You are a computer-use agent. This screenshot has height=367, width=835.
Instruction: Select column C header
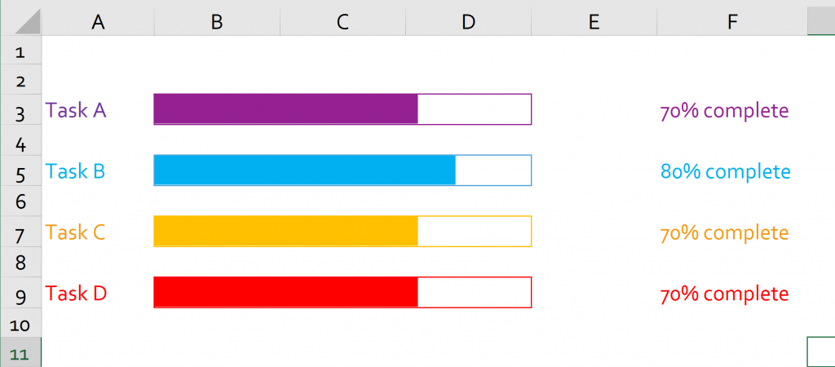pos(342,21)
